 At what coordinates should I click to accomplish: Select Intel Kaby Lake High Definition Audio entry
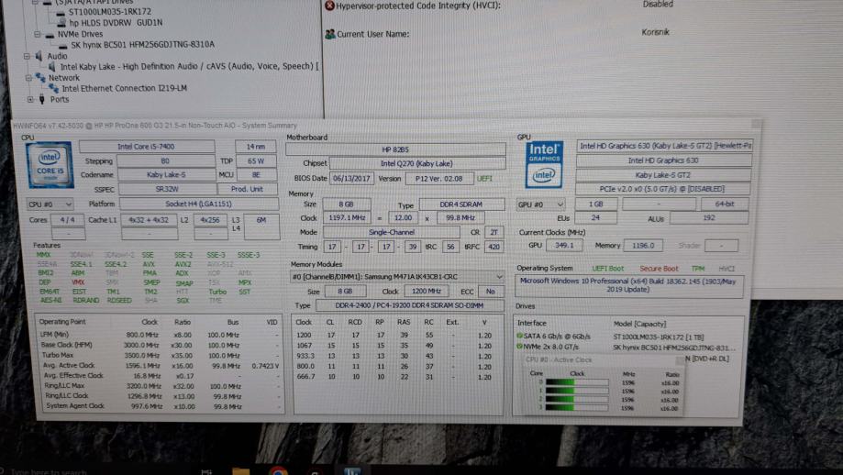pyautogui.click(x=189, y=67)
